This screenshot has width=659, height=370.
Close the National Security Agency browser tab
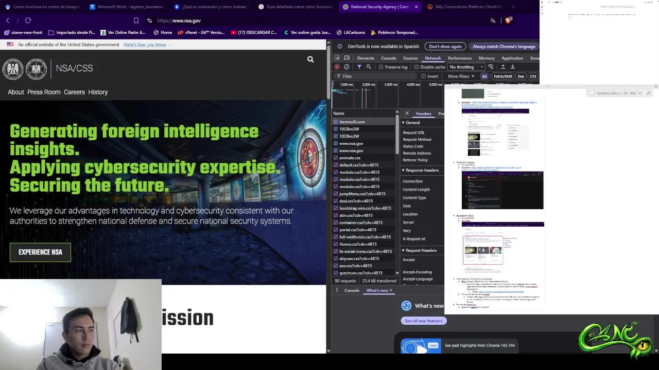point(416,7)
